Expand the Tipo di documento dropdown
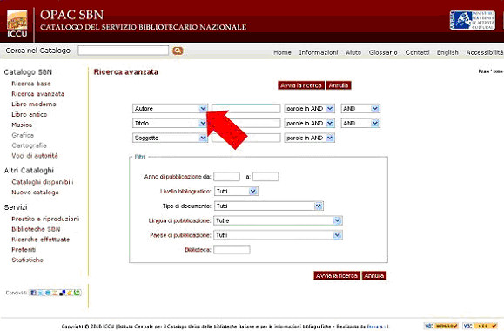This screenshot has height=331, width=504. coord(269,206)
